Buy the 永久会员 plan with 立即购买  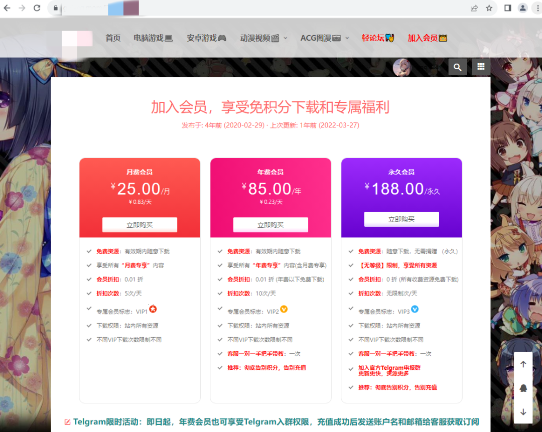pyautogui.click(x=401, y=219)
